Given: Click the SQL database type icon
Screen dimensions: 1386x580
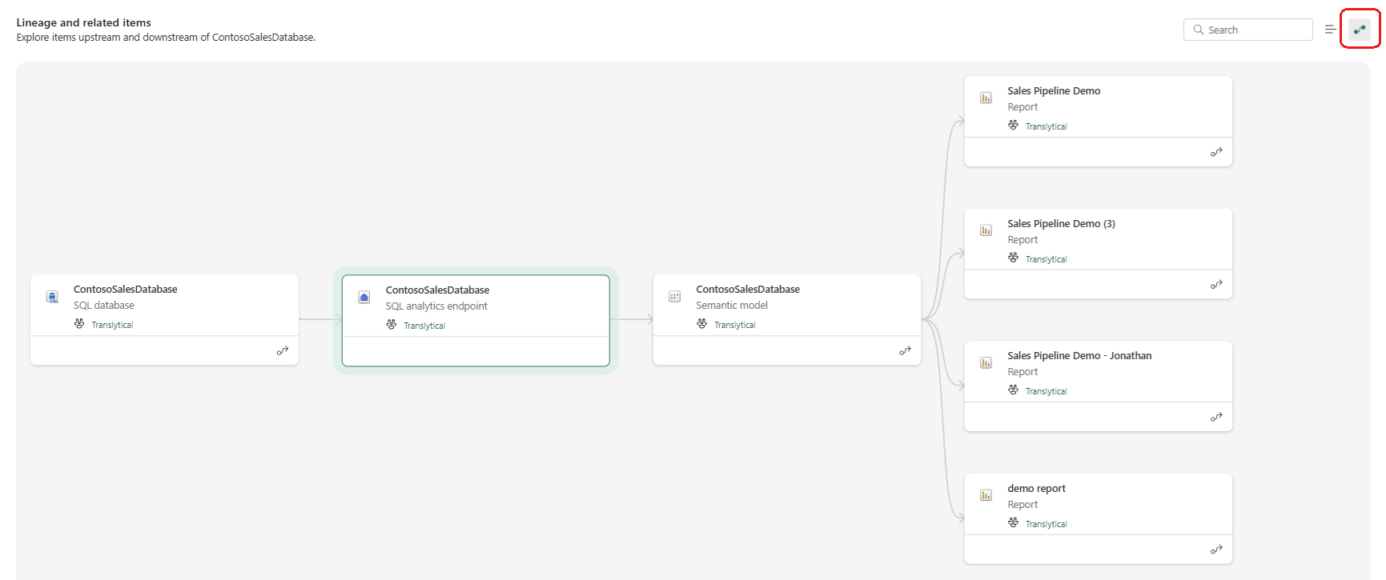Looking at the screenshot, I should click(x=53, y=298).
